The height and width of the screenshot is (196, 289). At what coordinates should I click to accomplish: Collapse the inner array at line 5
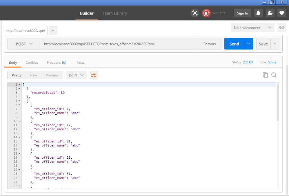coord(19,101)
